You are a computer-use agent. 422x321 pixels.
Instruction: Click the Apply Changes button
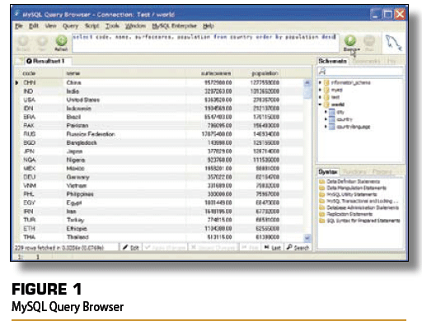165,248
